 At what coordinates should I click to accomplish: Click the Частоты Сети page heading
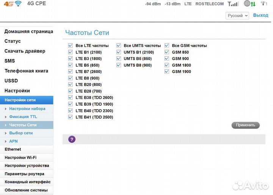pos(87,33)
